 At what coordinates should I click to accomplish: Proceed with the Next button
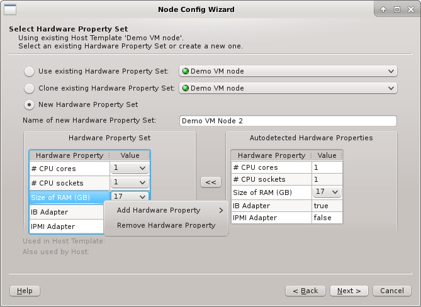(349, 291)
